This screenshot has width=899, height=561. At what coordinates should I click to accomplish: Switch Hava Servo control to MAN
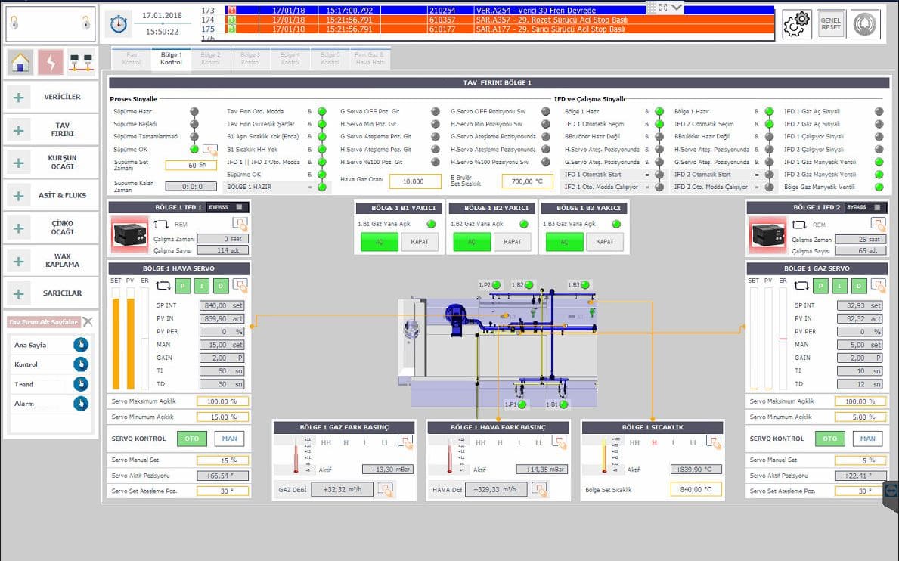[x=229, y=439]
